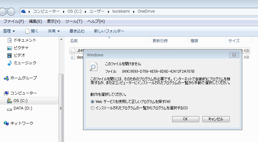Sort by サイズ column header
This screenshot has height=142, width=258.
(x=234, y=41)
